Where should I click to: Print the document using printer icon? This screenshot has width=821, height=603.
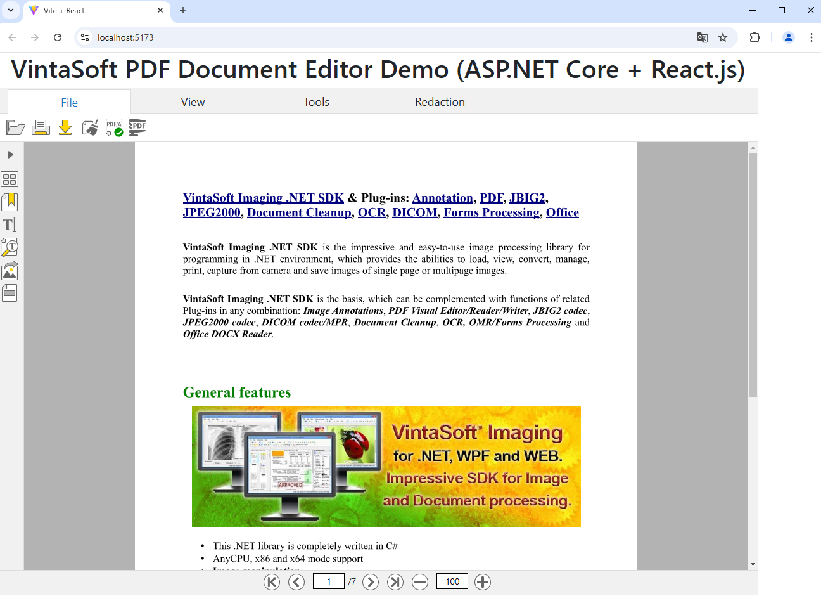coord(41,127)
